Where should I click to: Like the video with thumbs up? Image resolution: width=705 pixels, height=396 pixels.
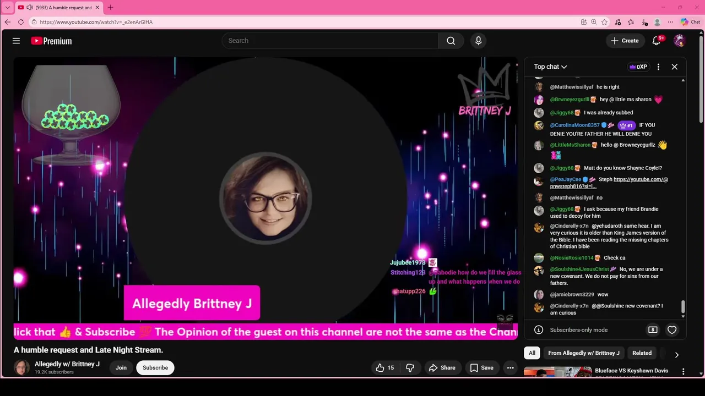pos(384,368)
